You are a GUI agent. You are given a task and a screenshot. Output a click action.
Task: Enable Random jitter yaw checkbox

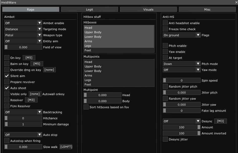pyautogui.click(x=165, y=99)
